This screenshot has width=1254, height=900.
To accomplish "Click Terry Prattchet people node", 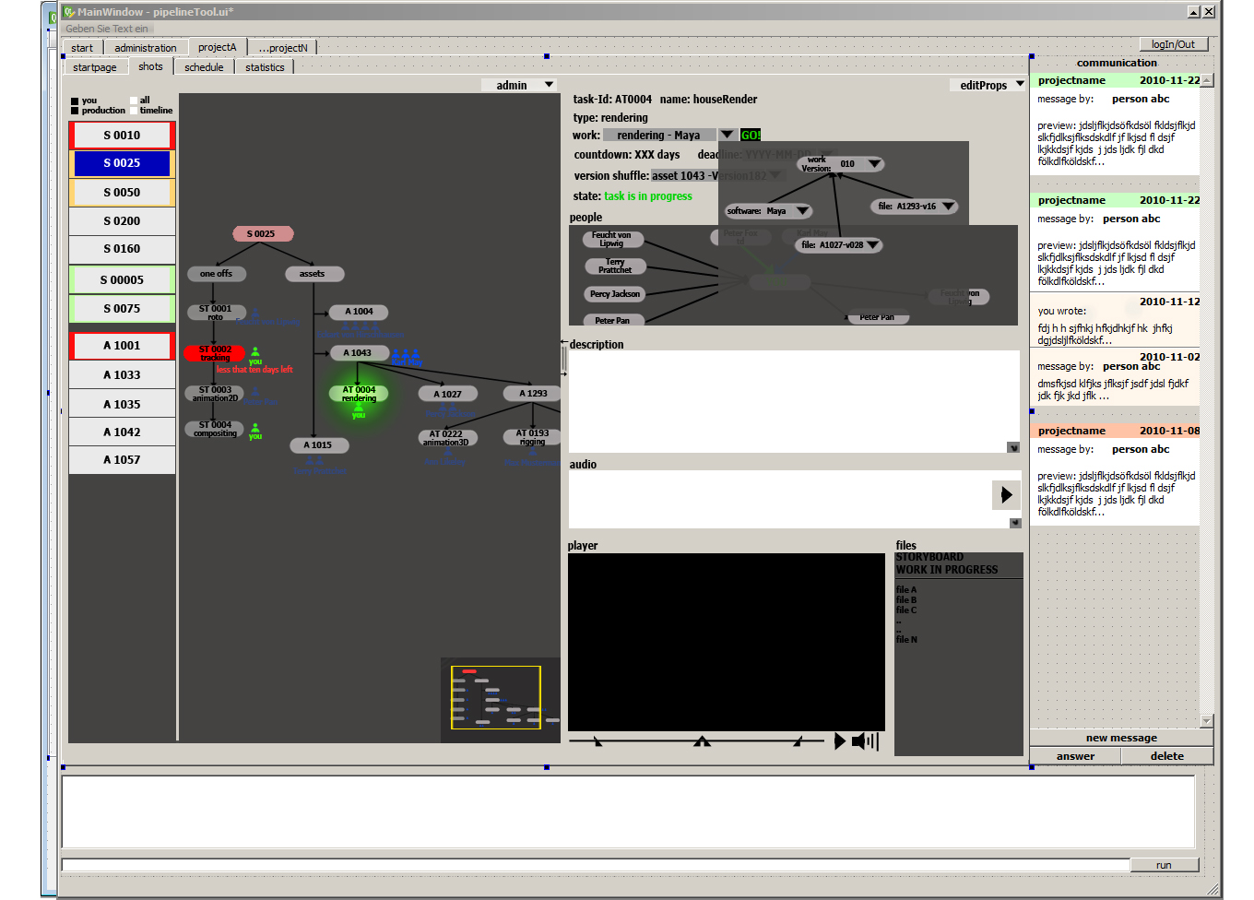I will click(x=615, y=266).
